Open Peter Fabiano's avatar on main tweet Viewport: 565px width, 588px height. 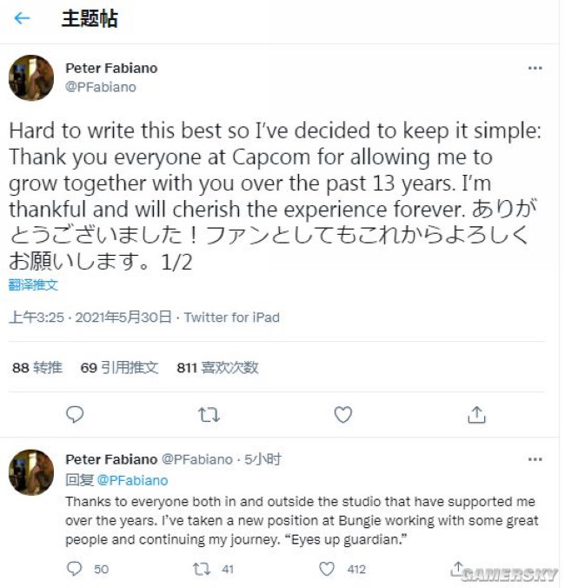31,77
